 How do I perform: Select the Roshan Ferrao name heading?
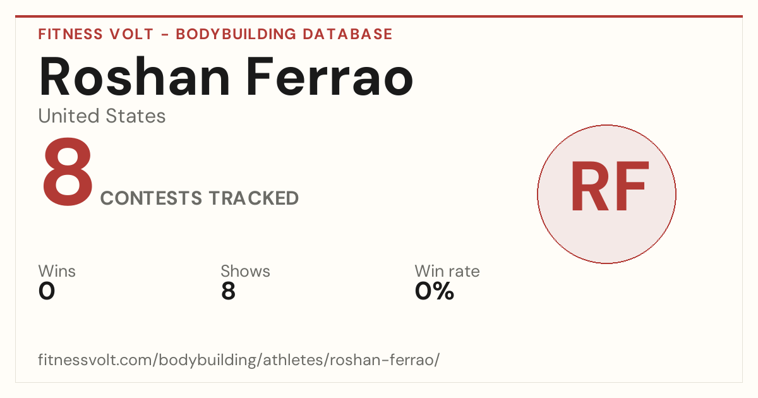[x=226, y=75]
